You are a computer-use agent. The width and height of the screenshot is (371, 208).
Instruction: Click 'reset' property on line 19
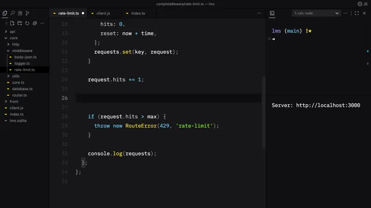pos(108,34)
